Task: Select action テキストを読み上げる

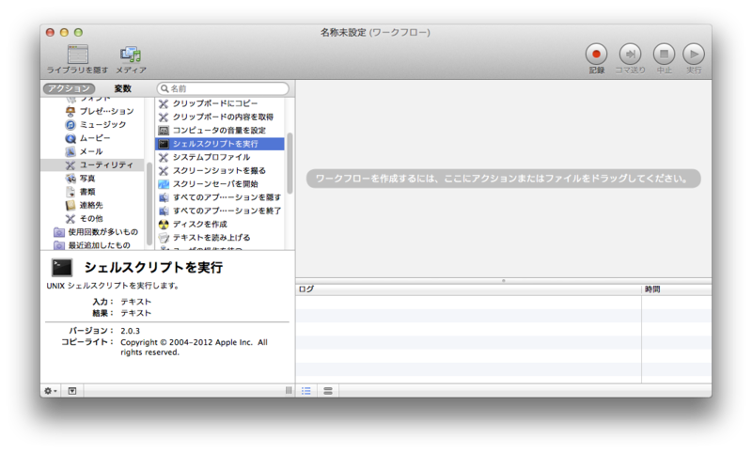Action: (x=220, y=238)
